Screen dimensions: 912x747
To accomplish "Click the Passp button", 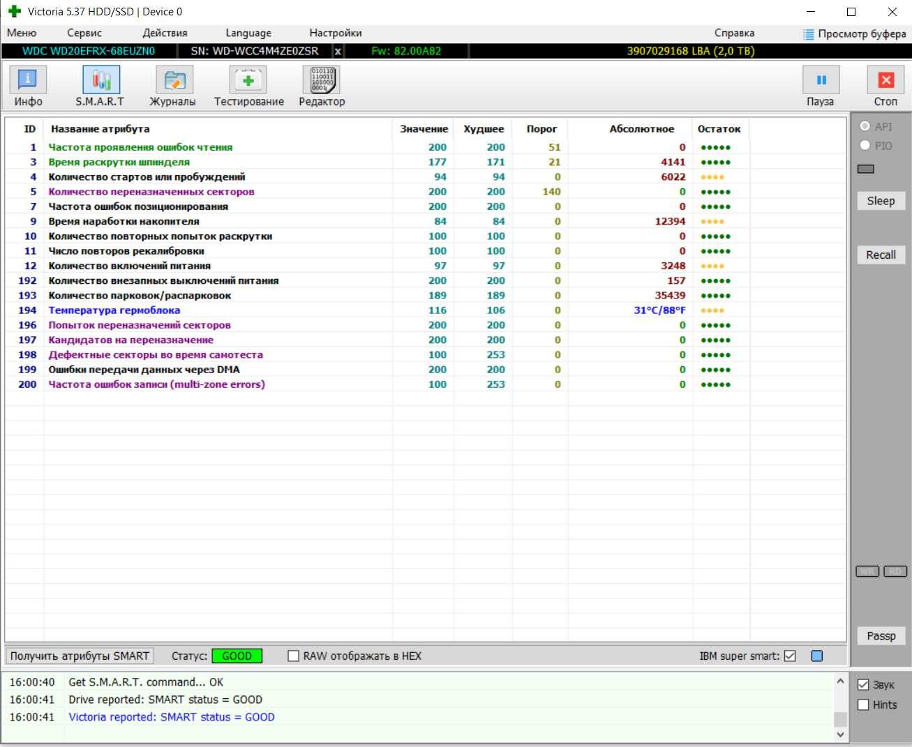I will pyautogui.click(x=881, y=635).
